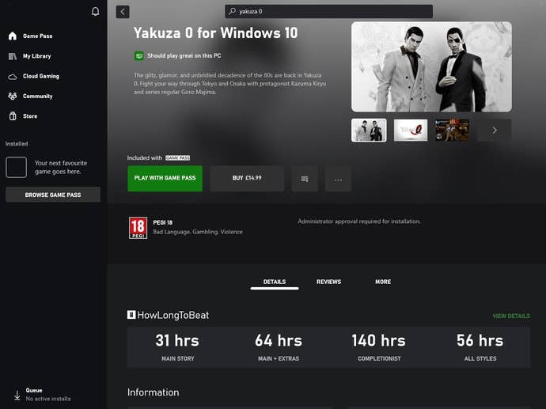Screen dimensions: 546x409
Task: Click Buy £14.99 button
Action: click(247, 179)
